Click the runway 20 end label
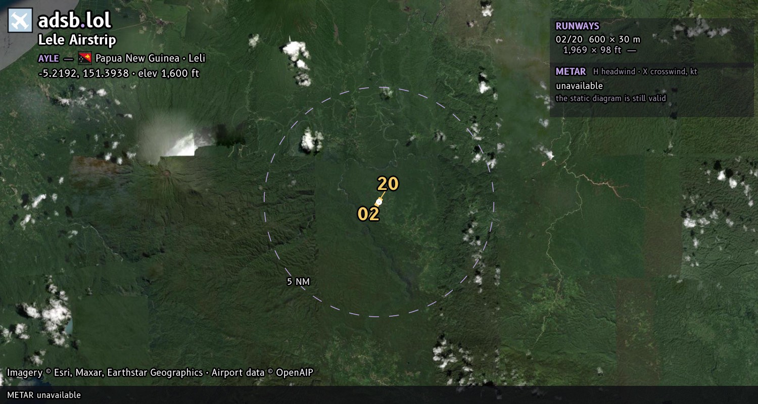The height and width of the screenshot is (404, 758). 388,184
